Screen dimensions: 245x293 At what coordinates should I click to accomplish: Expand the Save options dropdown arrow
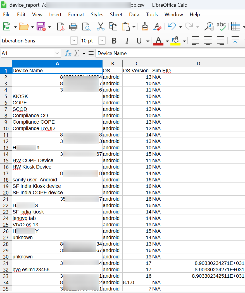[49, 27]
